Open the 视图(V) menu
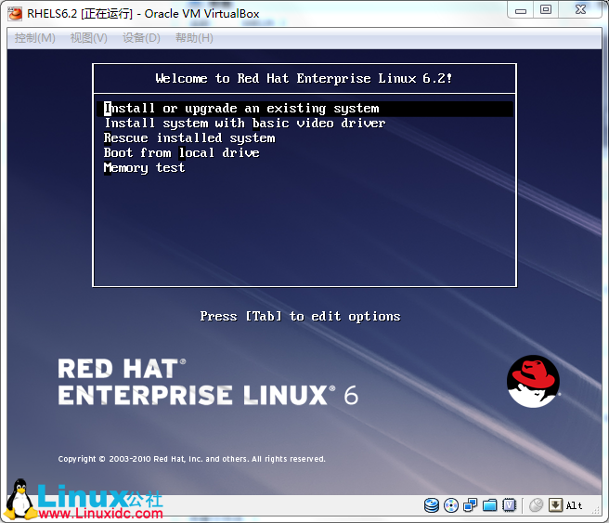 point(88,38)
